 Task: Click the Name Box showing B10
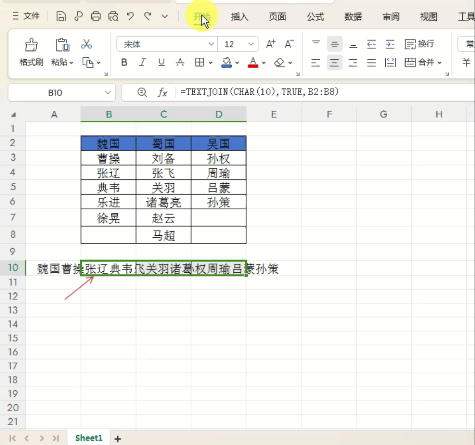(x=61, y=92)
